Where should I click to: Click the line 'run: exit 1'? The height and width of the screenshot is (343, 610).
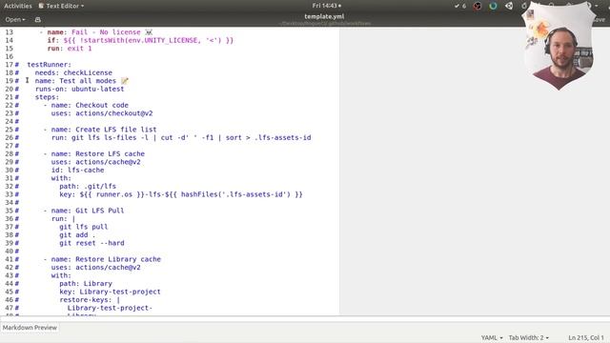(x=70, y=49)
